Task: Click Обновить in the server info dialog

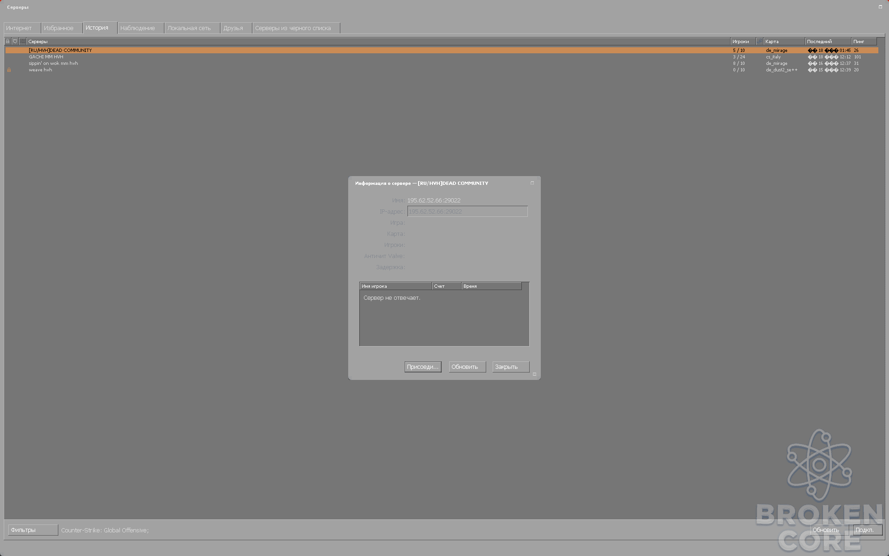Action: click(x=467, y=367)
